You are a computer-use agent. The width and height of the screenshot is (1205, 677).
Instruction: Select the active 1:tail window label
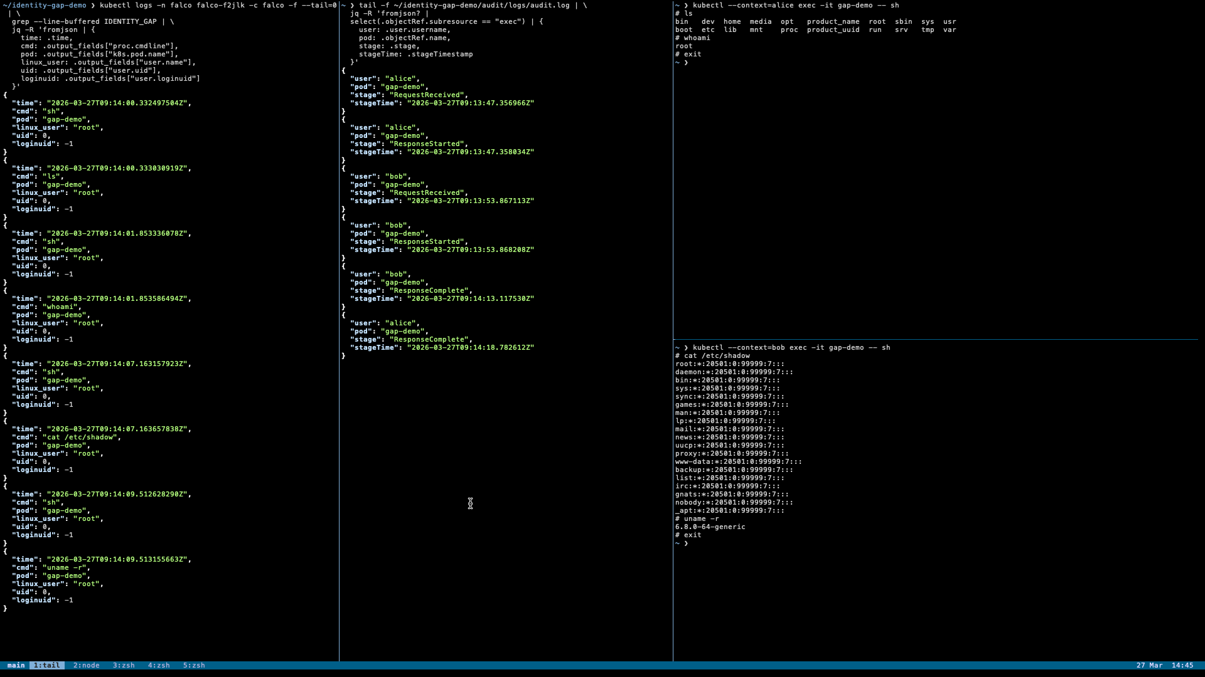pyautogui.click(x=47, y=665)
